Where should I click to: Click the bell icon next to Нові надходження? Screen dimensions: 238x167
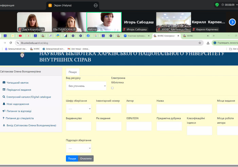coord(4,104)
